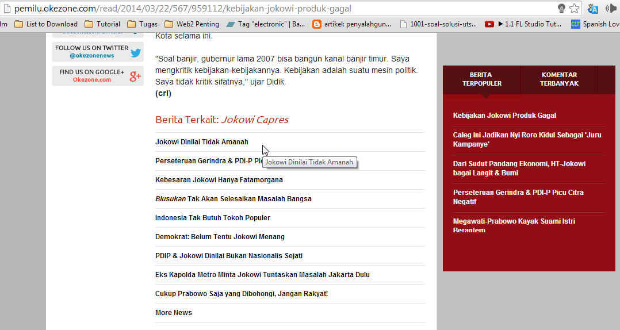Open related article 'Perseteruan Gerindra & PDI-P'
620x330 pixels.
(x=209, y=161)
